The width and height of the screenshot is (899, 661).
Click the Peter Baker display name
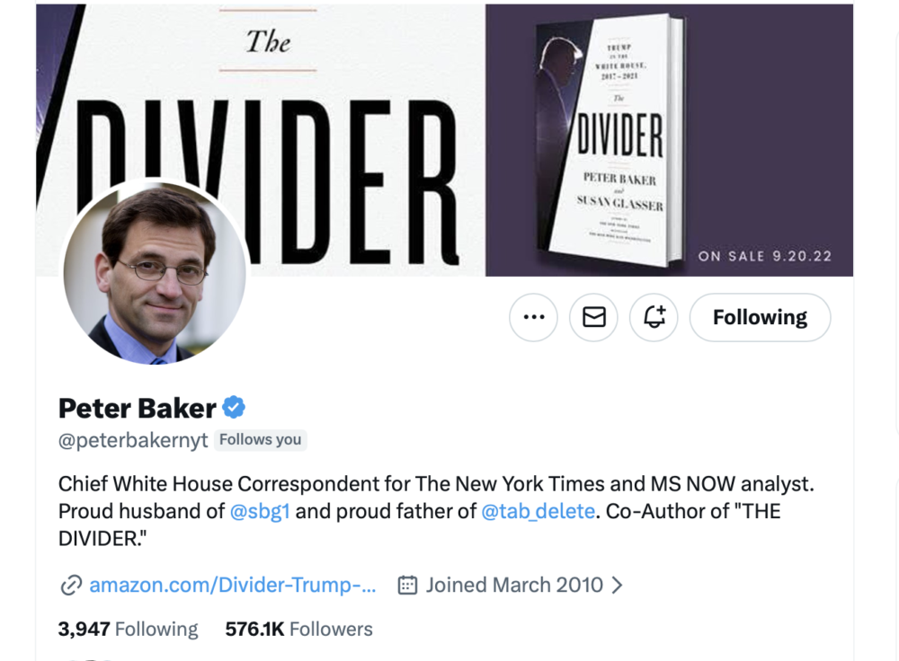click(x=137, y=409)
